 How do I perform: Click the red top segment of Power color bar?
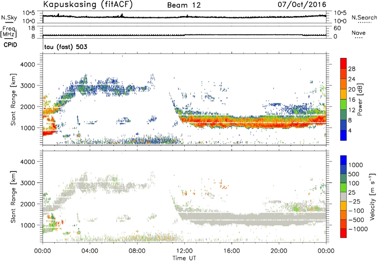pos(344,63)
